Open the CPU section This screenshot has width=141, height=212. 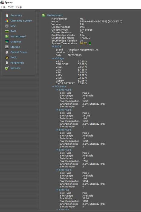pos(13,26)
